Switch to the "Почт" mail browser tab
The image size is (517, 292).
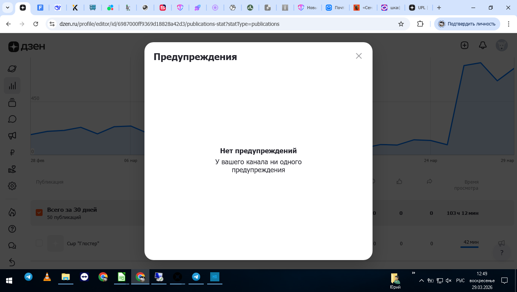pos(335,8)
